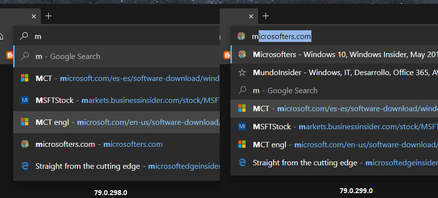Click the Edge logo icon in left window suggestions

coord(25,166)
